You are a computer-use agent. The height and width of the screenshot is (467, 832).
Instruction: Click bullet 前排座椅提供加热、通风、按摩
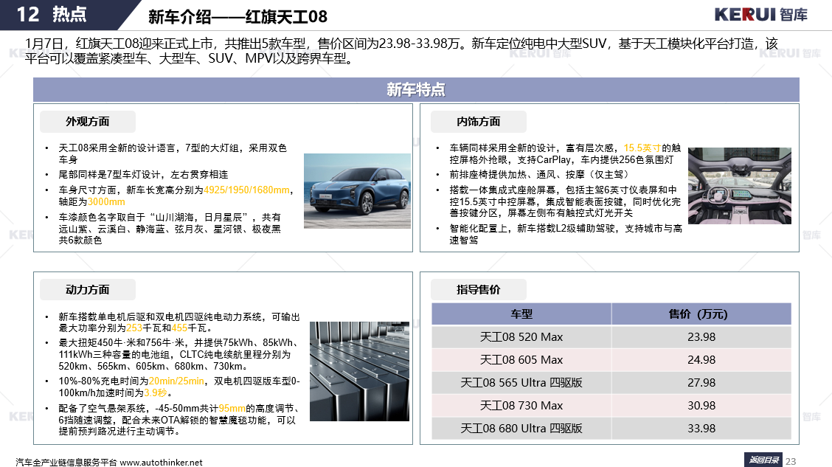pyautogui.click(x=538, y=175)
